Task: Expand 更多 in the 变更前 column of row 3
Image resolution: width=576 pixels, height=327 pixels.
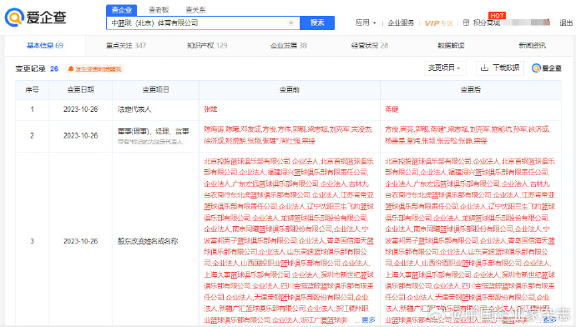Action: (368, 320)
